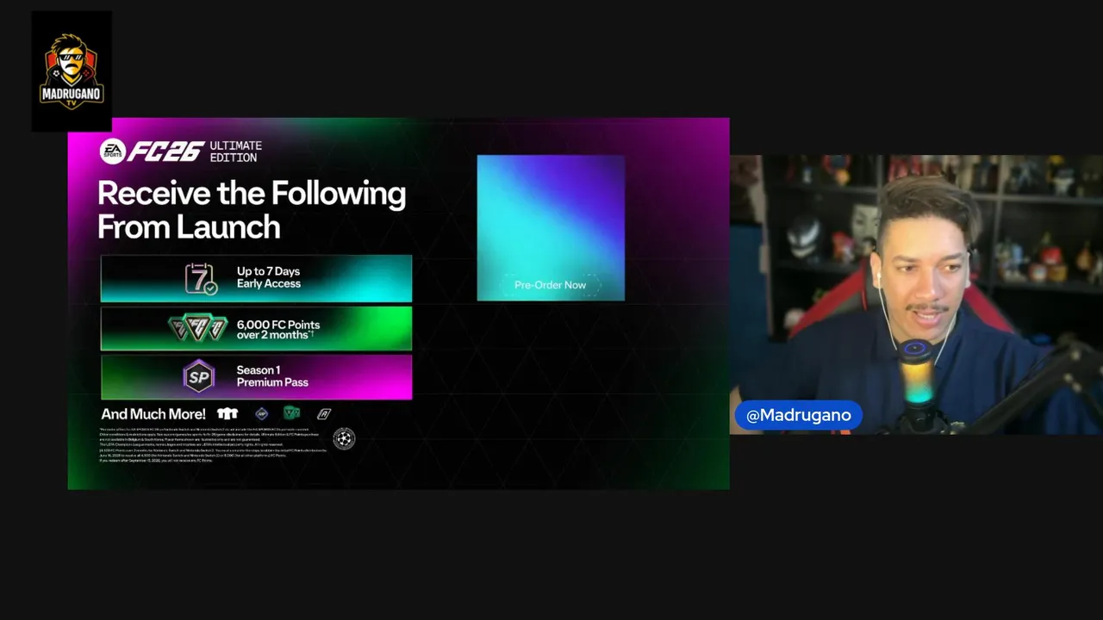1103x620 pixels.
Task: Select the 6,000 FC Points banner
Action: point(256,329)
